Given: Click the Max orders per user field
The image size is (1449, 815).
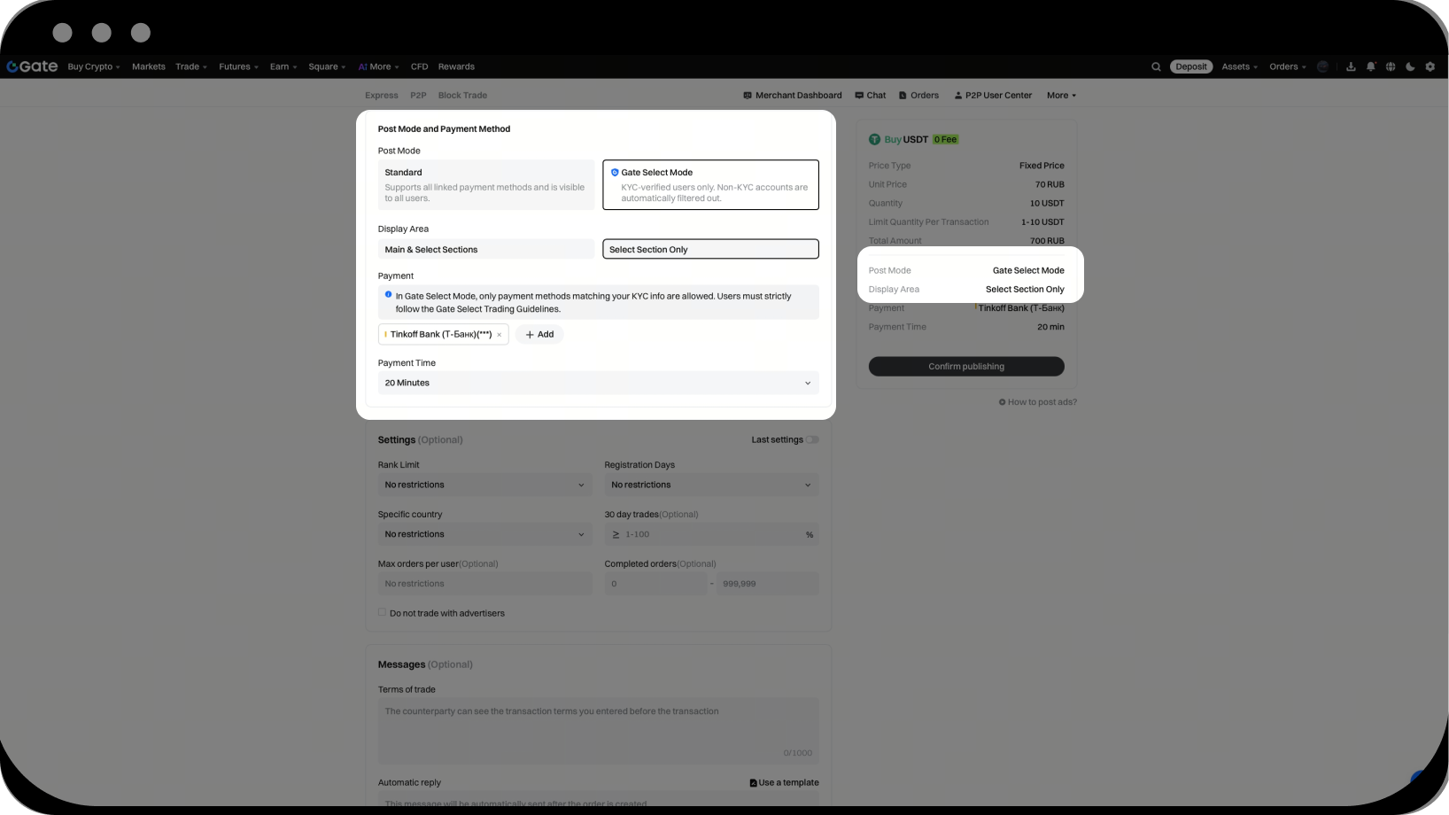Looking at the screenshot, I should [x=485, y=584].
